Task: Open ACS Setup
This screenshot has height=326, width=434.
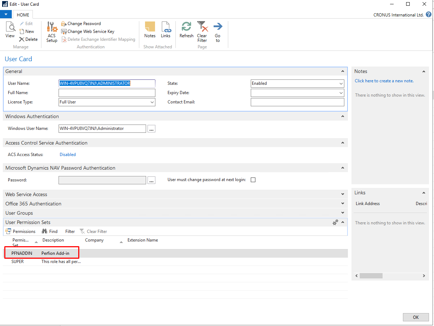Action: pos(52,32)
